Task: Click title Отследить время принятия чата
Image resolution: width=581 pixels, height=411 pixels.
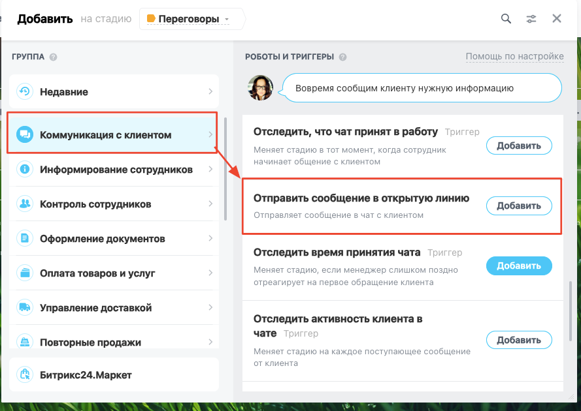Action: (337, 252)
